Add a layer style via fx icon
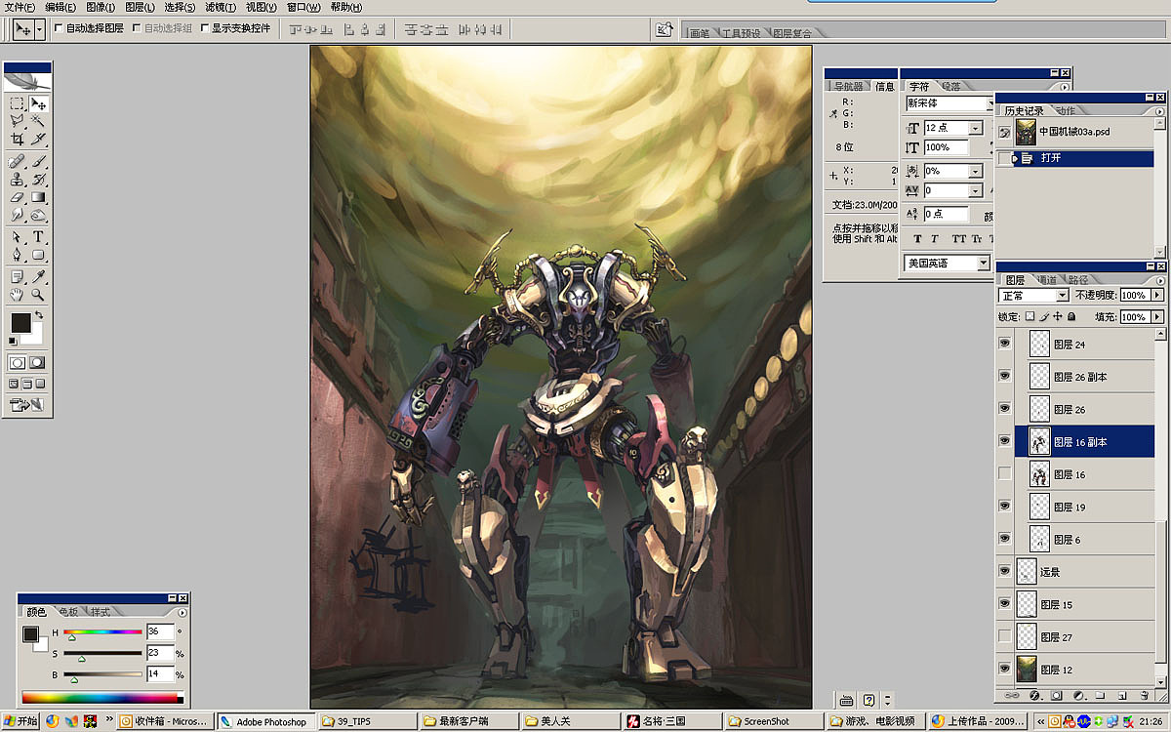Screen dimensions: 1171x732 tap(1033, 696)
